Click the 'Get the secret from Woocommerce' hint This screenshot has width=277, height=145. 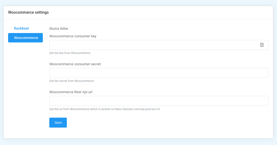click(72, 81)
